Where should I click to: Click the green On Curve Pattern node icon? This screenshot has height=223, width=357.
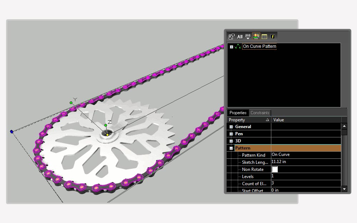point(238,46)
